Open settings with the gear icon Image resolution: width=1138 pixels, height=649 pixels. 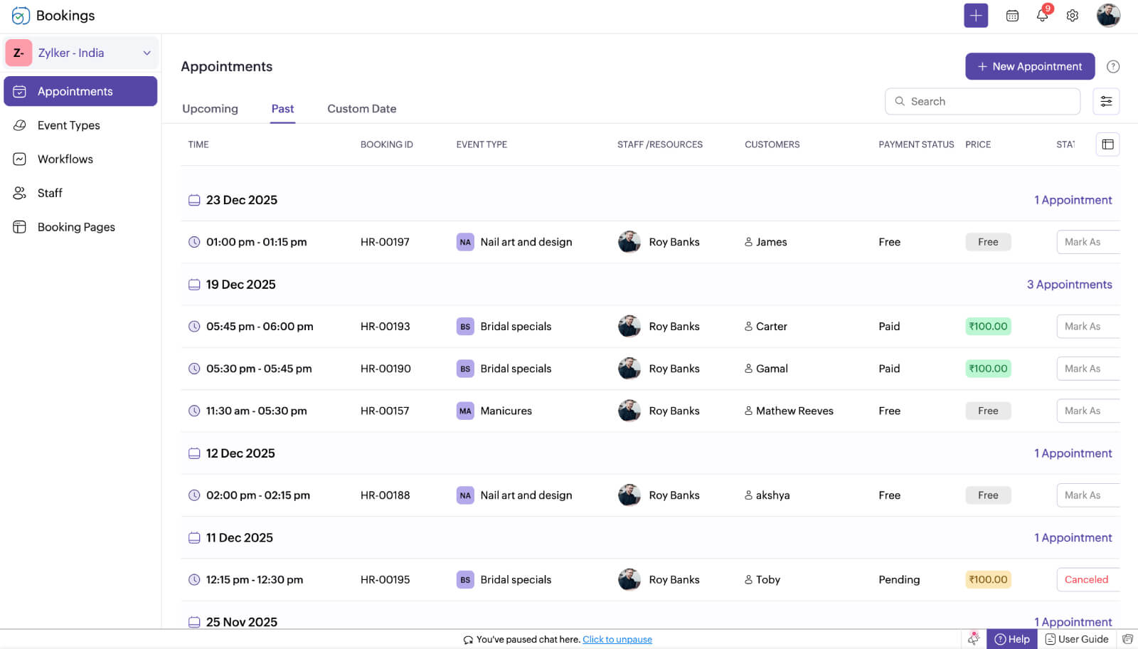pyautogui.click(x=1072, y=15)
